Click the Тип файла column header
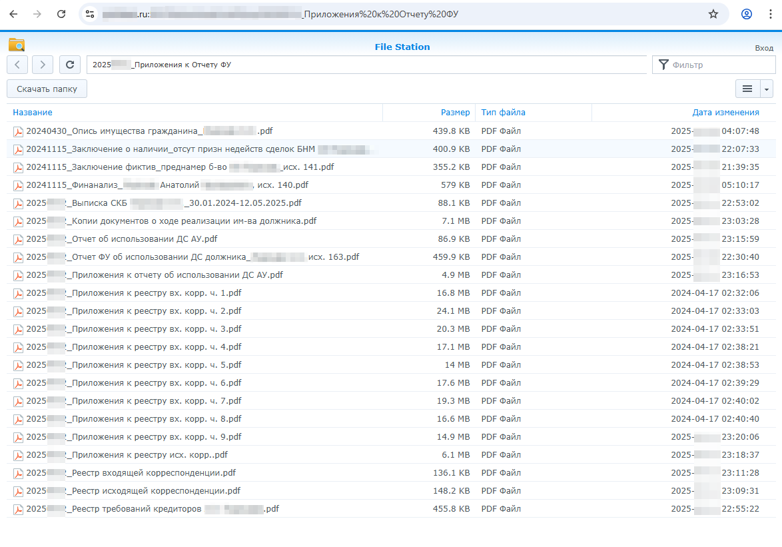Viewport: 782px width, 547px height. point(503,113)
